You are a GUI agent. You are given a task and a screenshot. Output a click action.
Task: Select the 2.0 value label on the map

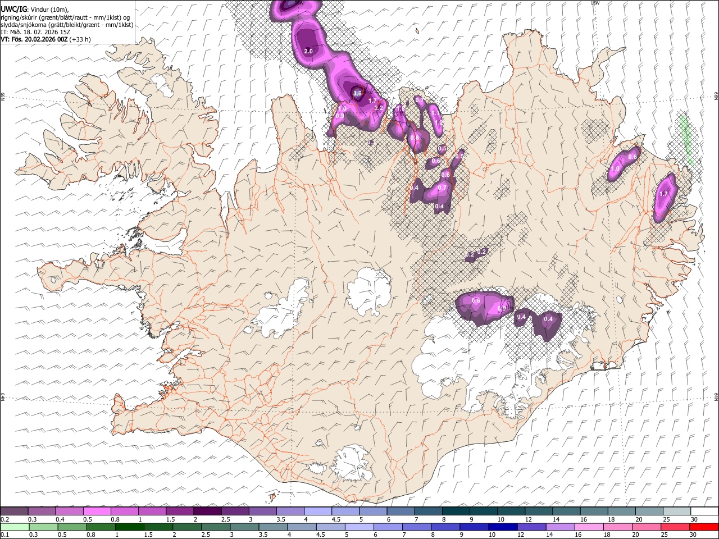pos(308,51)
